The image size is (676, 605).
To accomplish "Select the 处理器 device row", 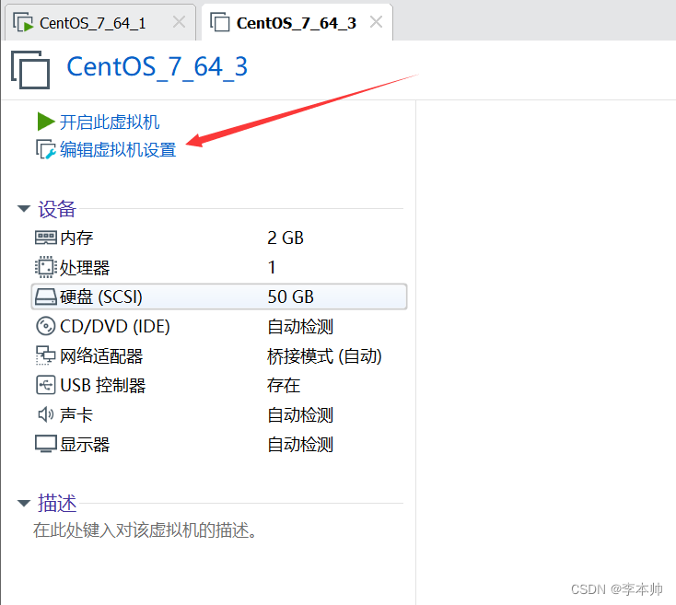I will click(x=219, y=267).
